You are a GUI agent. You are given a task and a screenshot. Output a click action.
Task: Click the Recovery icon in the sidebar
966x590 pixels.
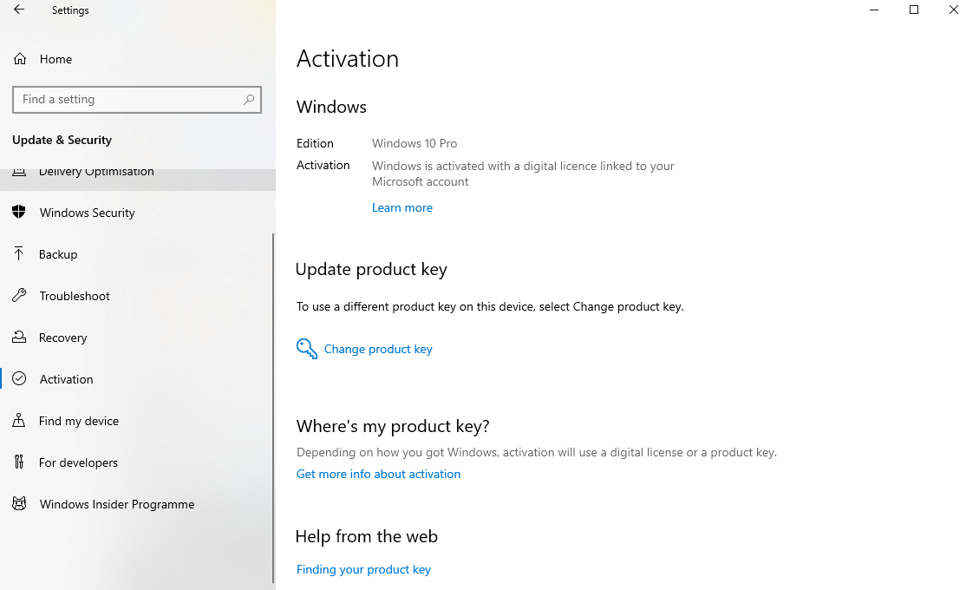pyautogui.click(x=19, y=338)
